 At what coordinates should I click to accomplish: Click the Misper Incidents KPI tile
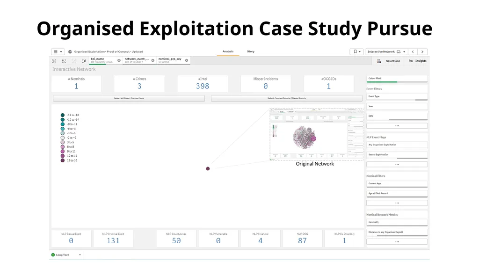[x=266, y=83]
